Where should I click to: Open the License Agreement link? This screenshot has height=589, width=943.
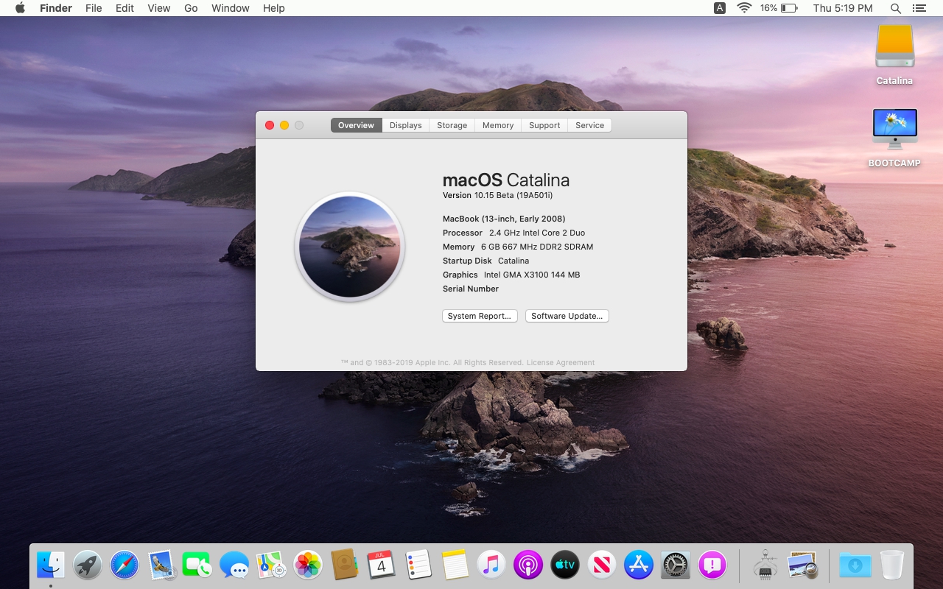click(561, 362)
